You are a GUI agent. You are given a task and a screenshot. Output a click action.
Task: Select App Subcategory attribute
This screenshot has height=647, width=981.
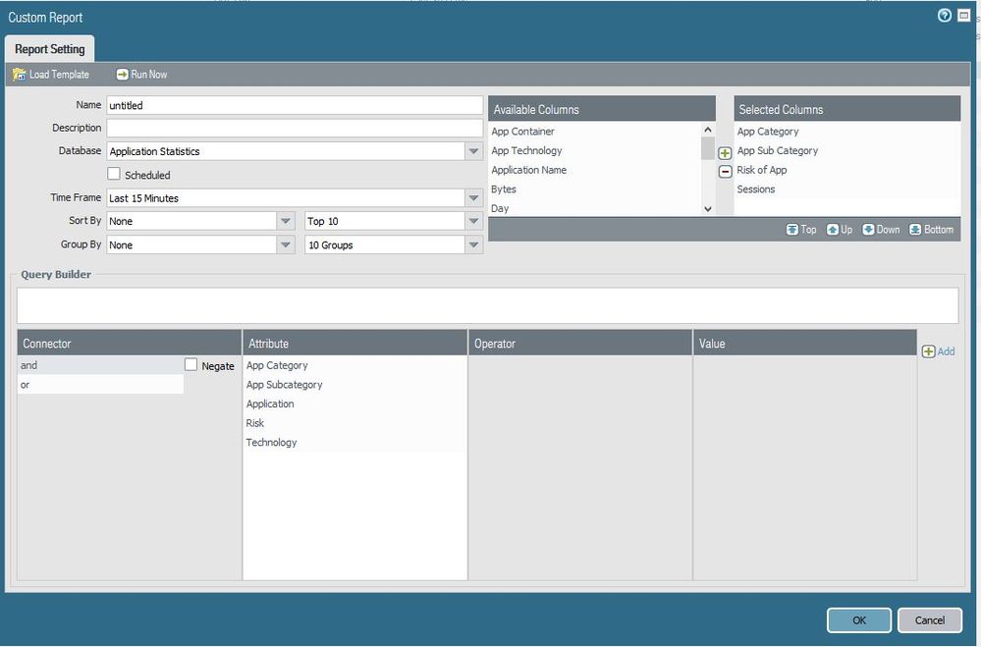(x=354, y=385)
